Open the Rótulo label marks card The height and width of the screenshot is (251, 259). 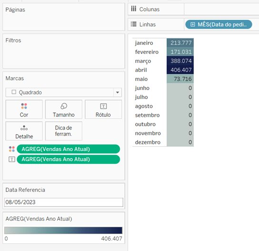pyautogui.click(x=103, y=109)
